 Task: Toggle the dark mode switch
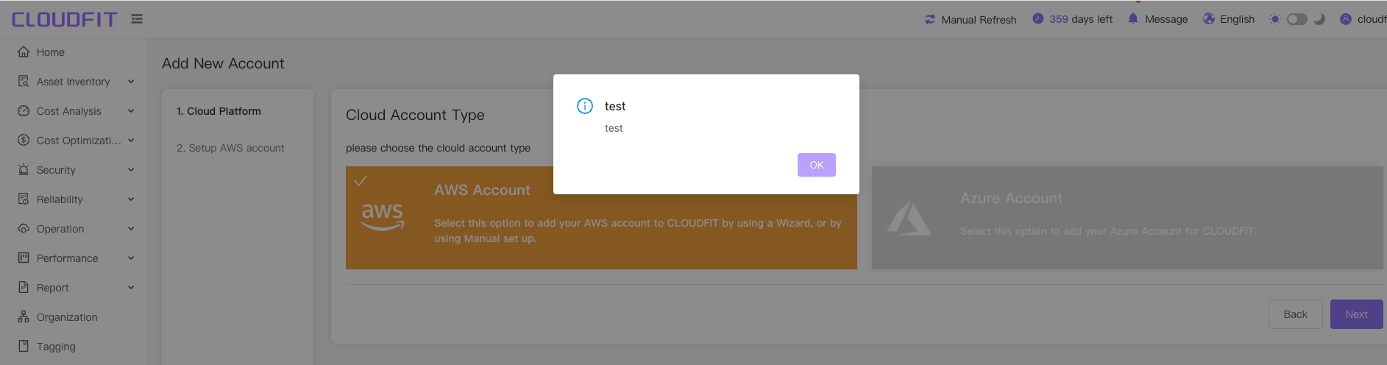pos(1297,19)
